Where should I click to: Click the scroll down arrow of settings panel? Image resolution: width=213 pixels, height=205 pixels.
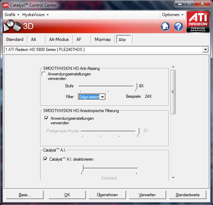coord(173,177)
